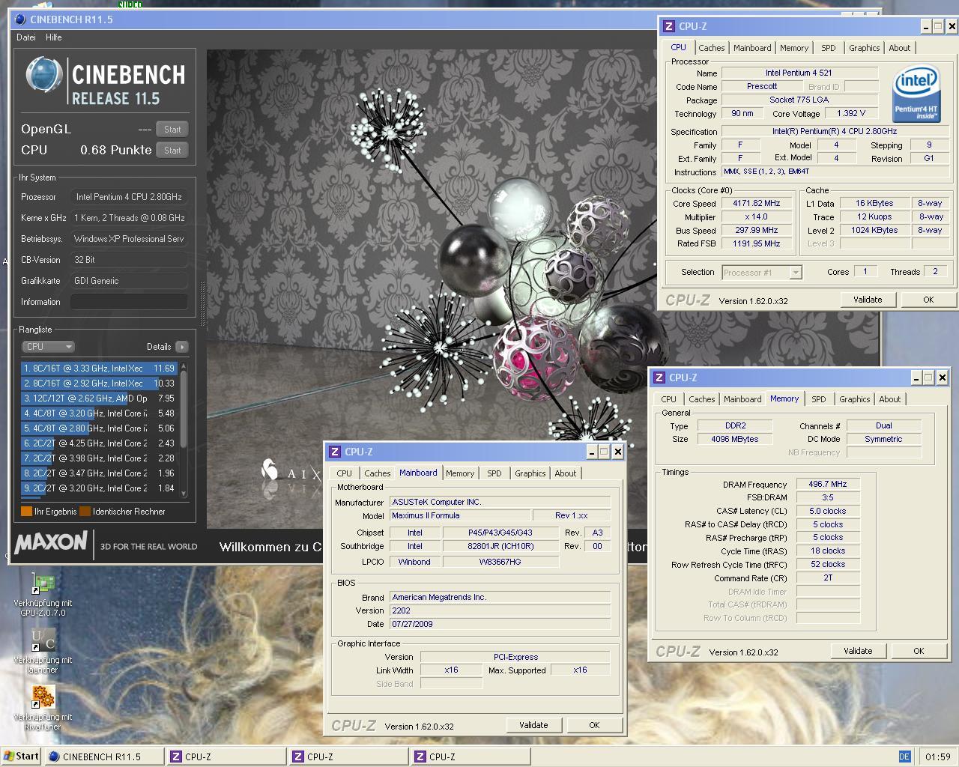Screen dimensions: 959x767
Task: Click the Cinebench logo sphere icon
Action: (x=44, y=76)
